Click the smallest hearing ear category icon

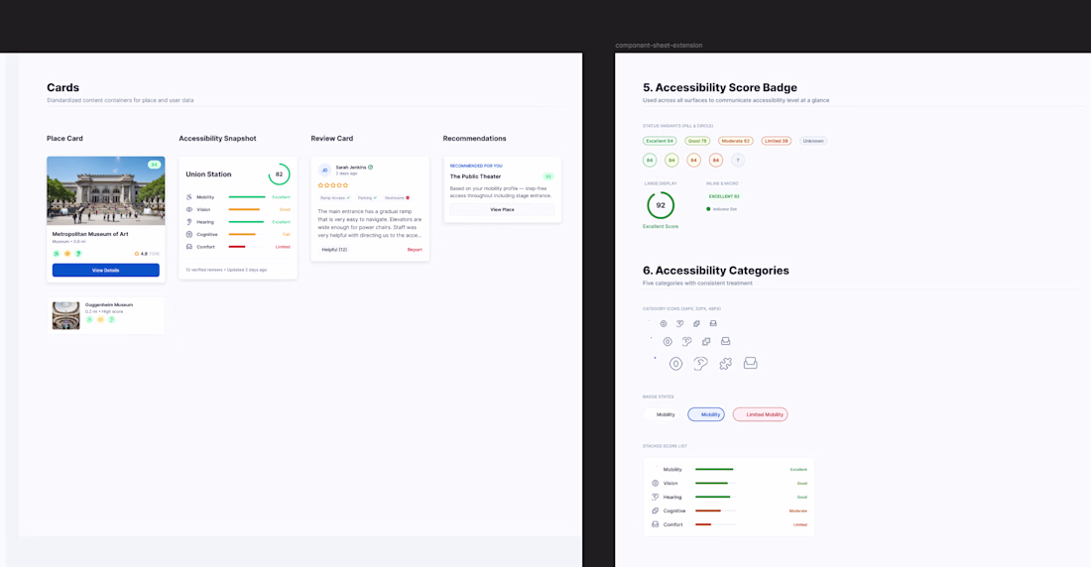(x=679, y=323)
